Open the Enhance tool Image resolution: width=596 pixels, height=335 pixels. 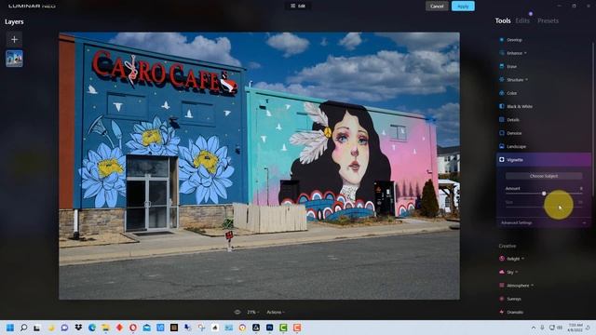point(514,53)
